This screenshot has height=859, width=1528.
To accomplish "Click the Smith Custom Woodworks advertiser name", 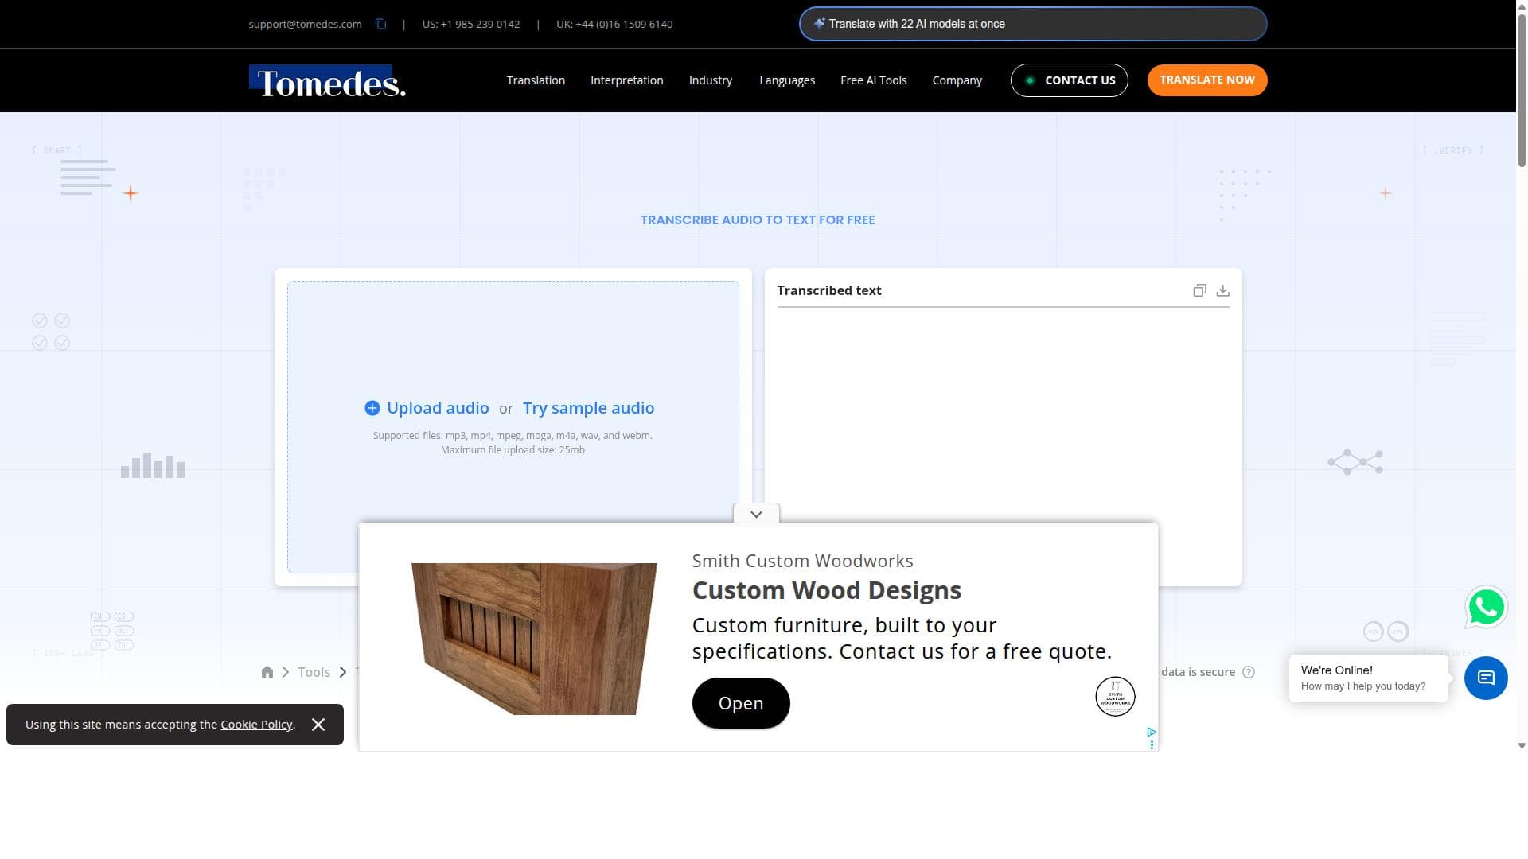I will (x=802, y=561).
